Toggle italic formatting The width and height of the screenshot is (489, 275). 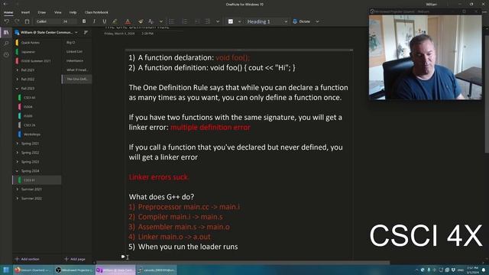tap(94, 21)
